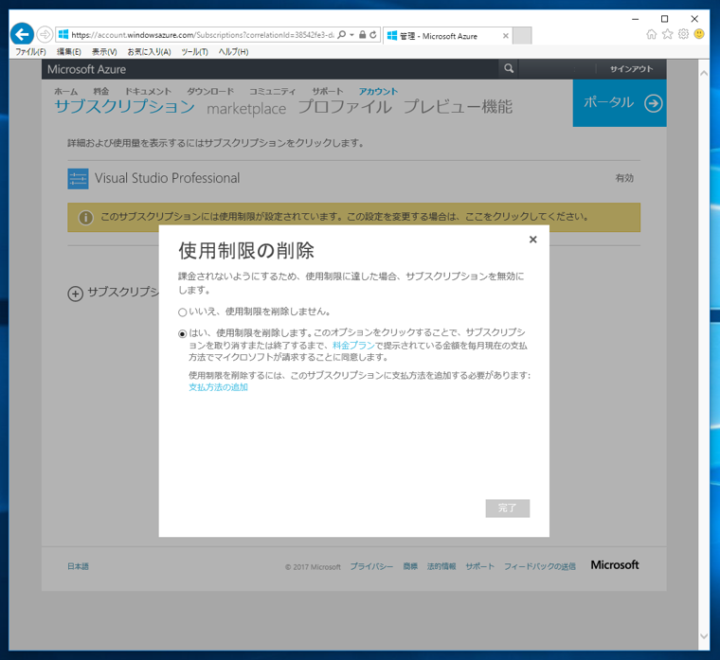Switch to プレビュー機能 section tab
The width and height of the screenshot is (720, 660).
(458, 107)
